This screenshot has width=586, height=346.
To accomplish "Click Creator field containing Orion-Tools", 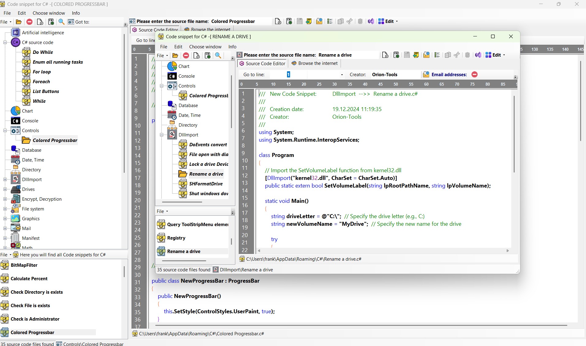I will (395, 75).
